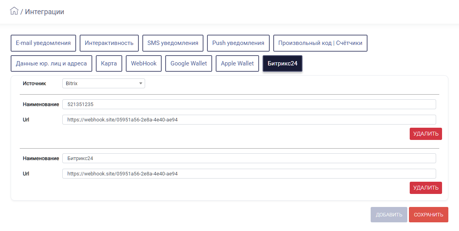Click the Интеграции breadcrumb text

pos(45,12)
